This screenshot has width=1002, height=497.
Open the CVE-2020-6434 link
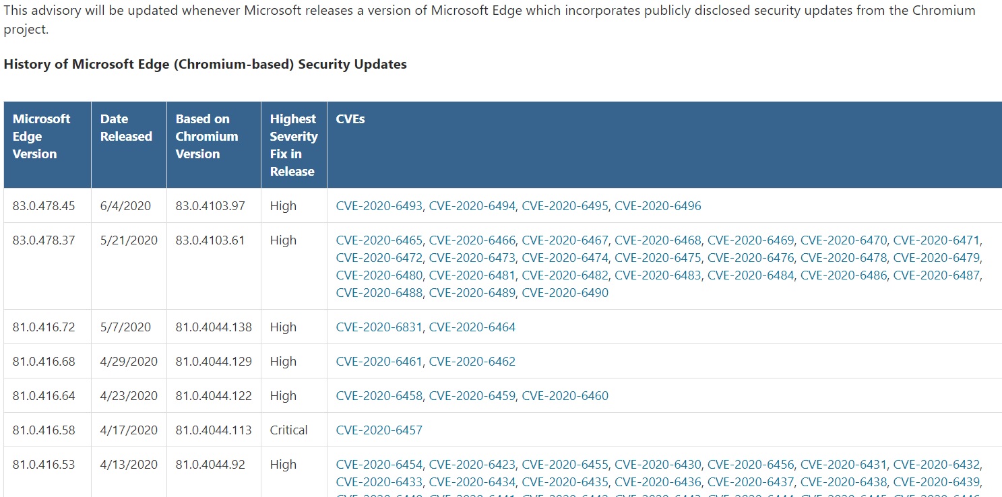472,482
